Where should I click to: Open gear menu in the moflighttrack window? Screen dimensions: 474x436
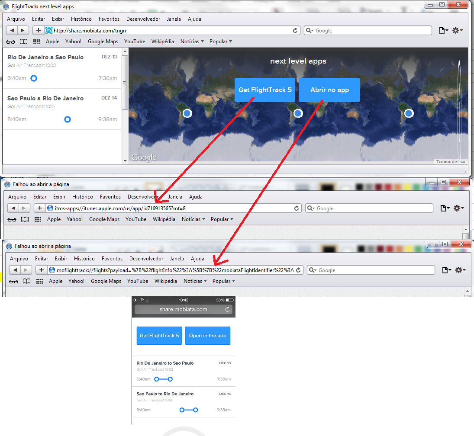click(460, 270)
